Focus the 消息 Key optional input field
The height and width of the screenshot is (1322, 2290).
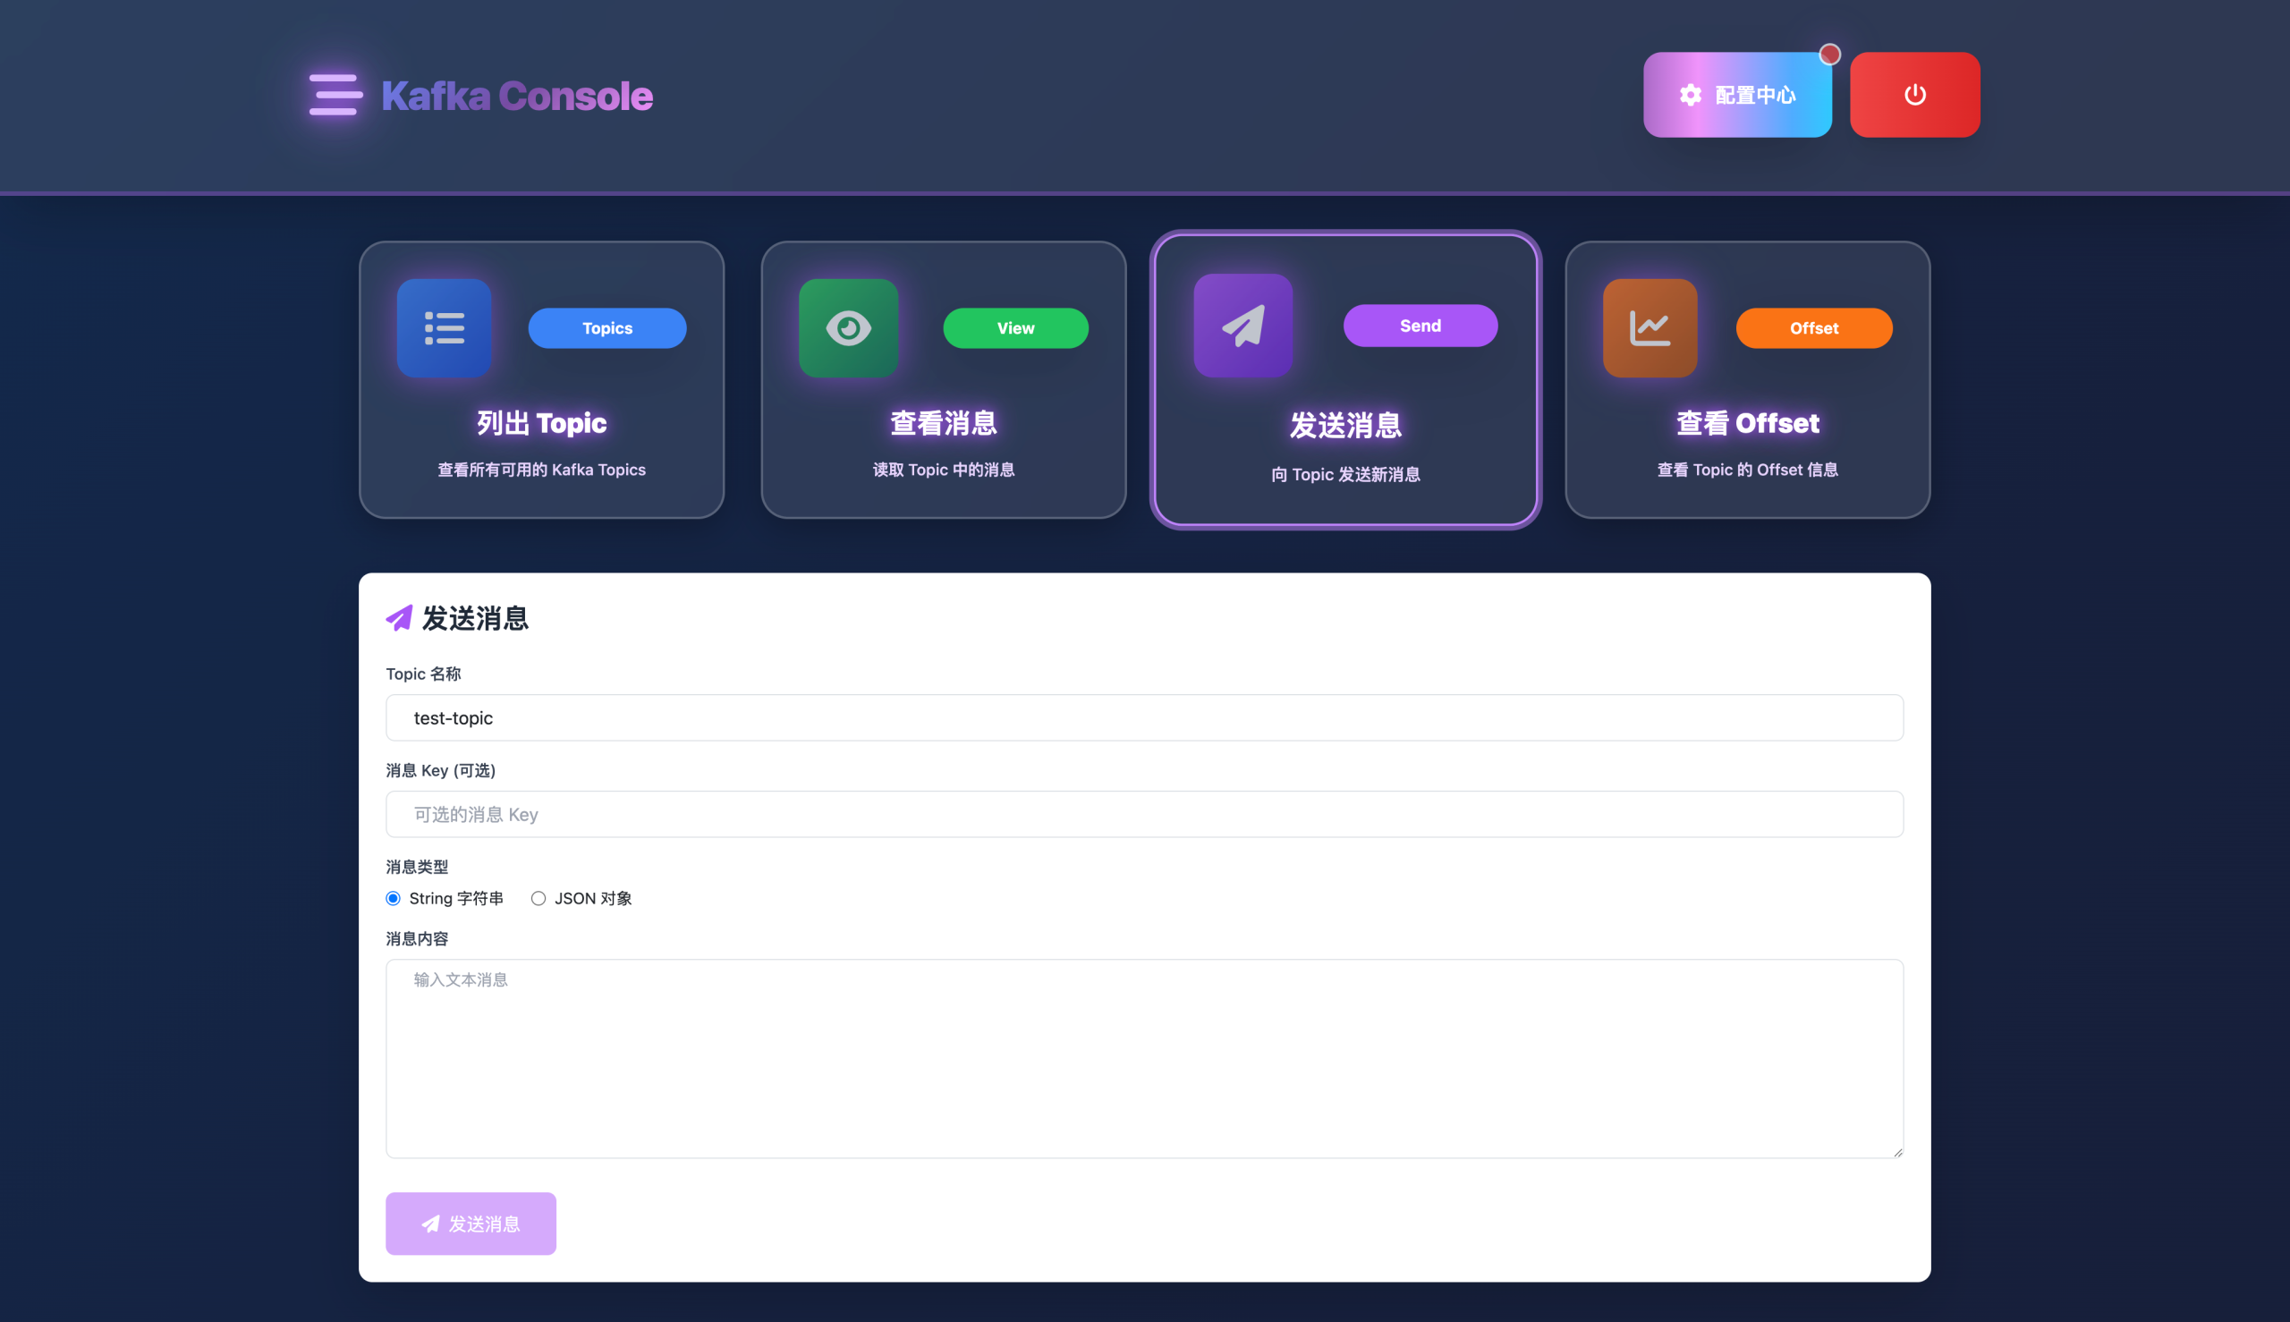tap(1144, 814)
